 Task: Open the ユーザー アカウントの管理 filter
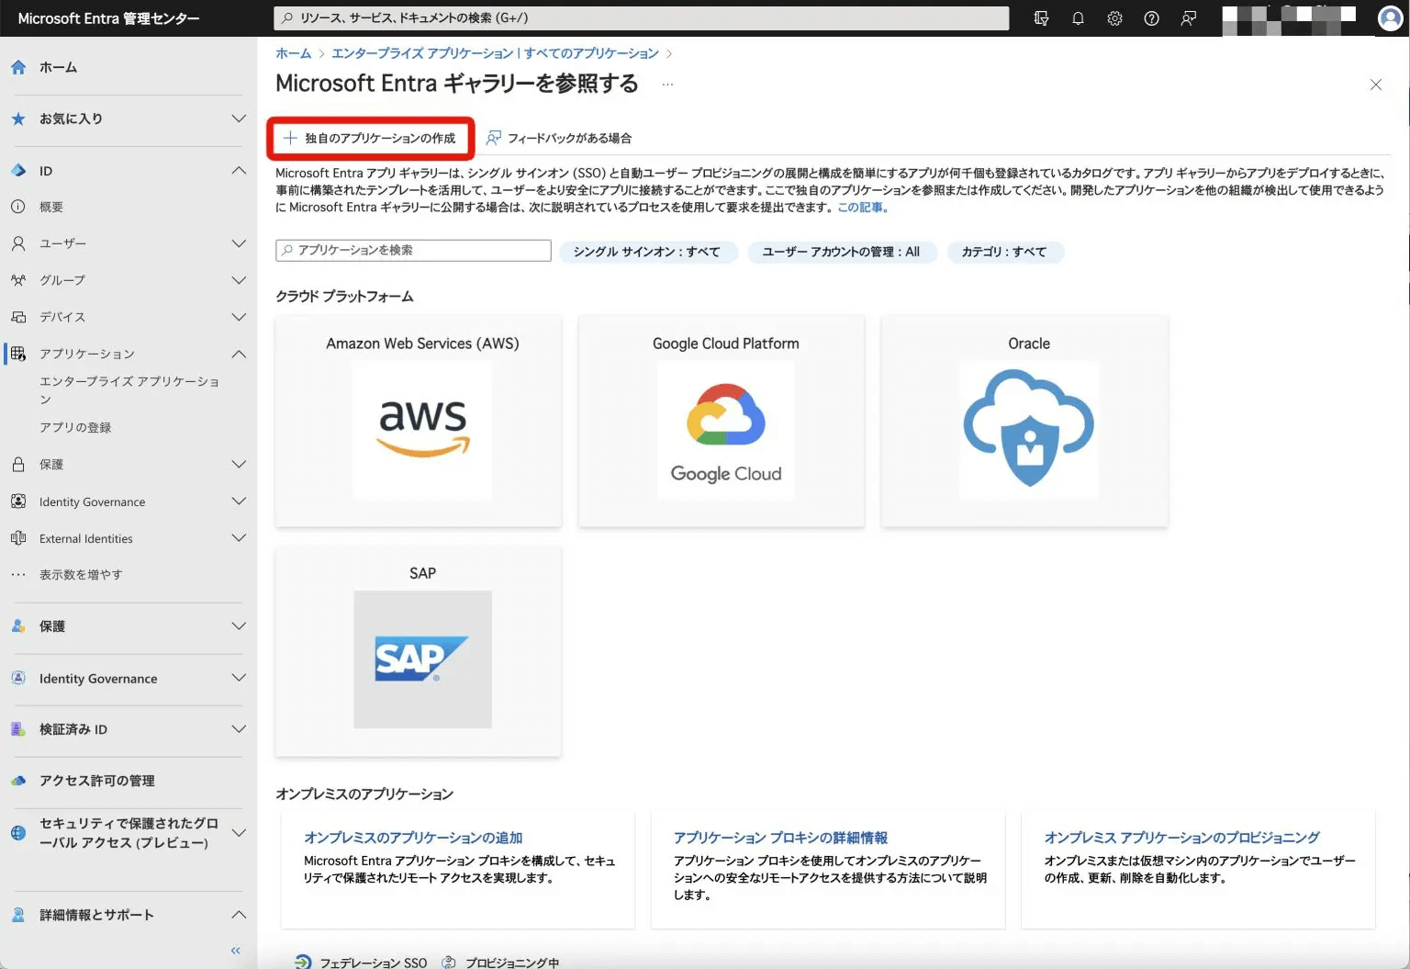tap(842, 252)
